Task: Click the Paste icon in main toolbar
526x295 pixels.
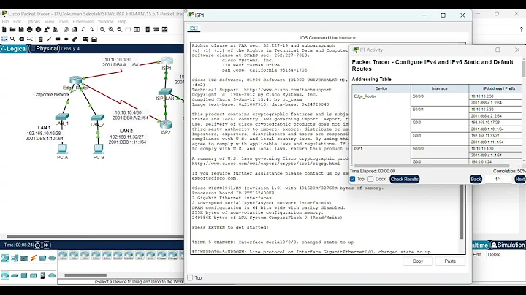Action: 75,29
